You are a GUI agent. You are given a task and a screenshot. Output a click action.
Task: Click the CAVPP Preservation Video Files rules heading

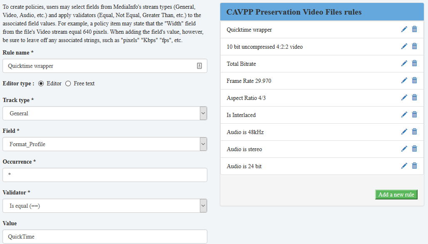coord(294,12)
